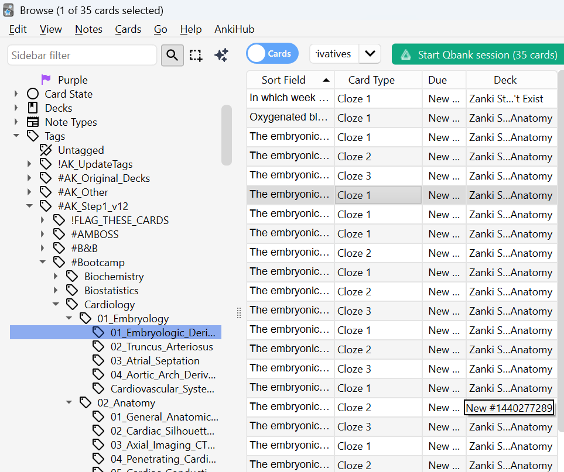Click the AnkiHub sparkle AI icon
This screenshot has height=472, width=564.
[221, 55]
